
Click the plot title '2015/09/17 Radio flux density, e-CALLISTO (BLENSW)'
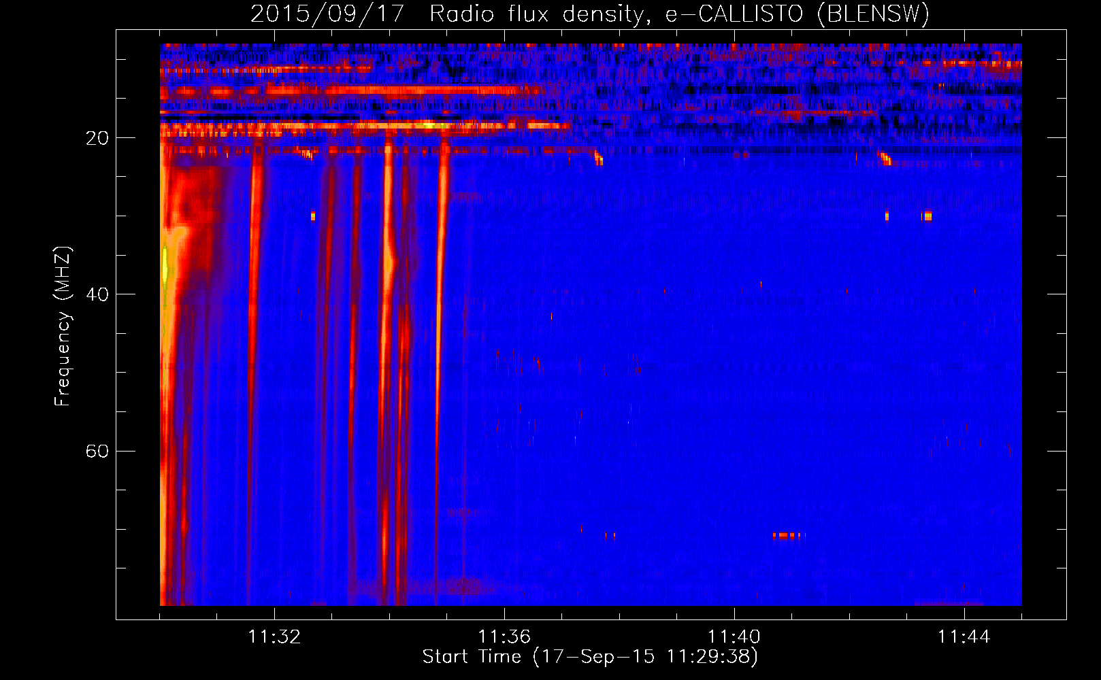coord(590,14)
